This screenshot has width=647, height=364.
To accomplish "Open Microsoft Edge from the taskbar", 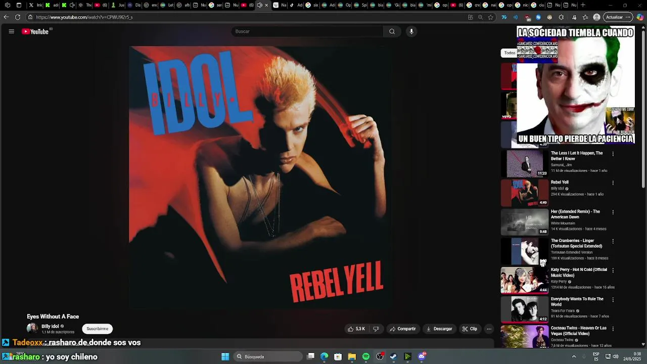I will [x=325, y=356].
